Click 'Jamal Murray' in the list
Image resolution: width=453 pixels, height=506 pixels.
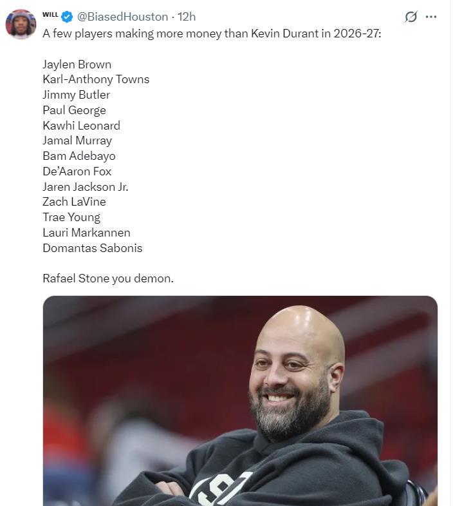coord(77,141)
